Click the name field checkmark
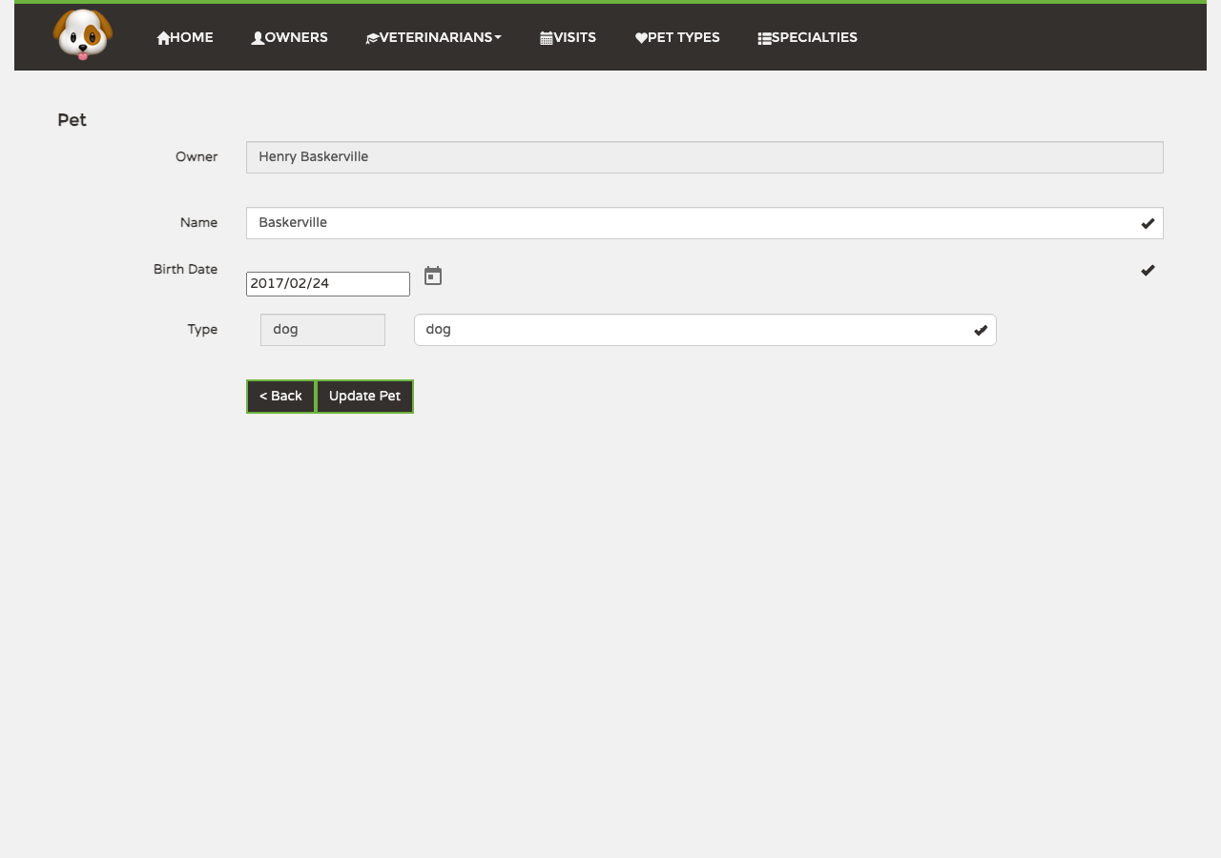The width and height of the screenshot is (1221, 858). (1148, 223)
